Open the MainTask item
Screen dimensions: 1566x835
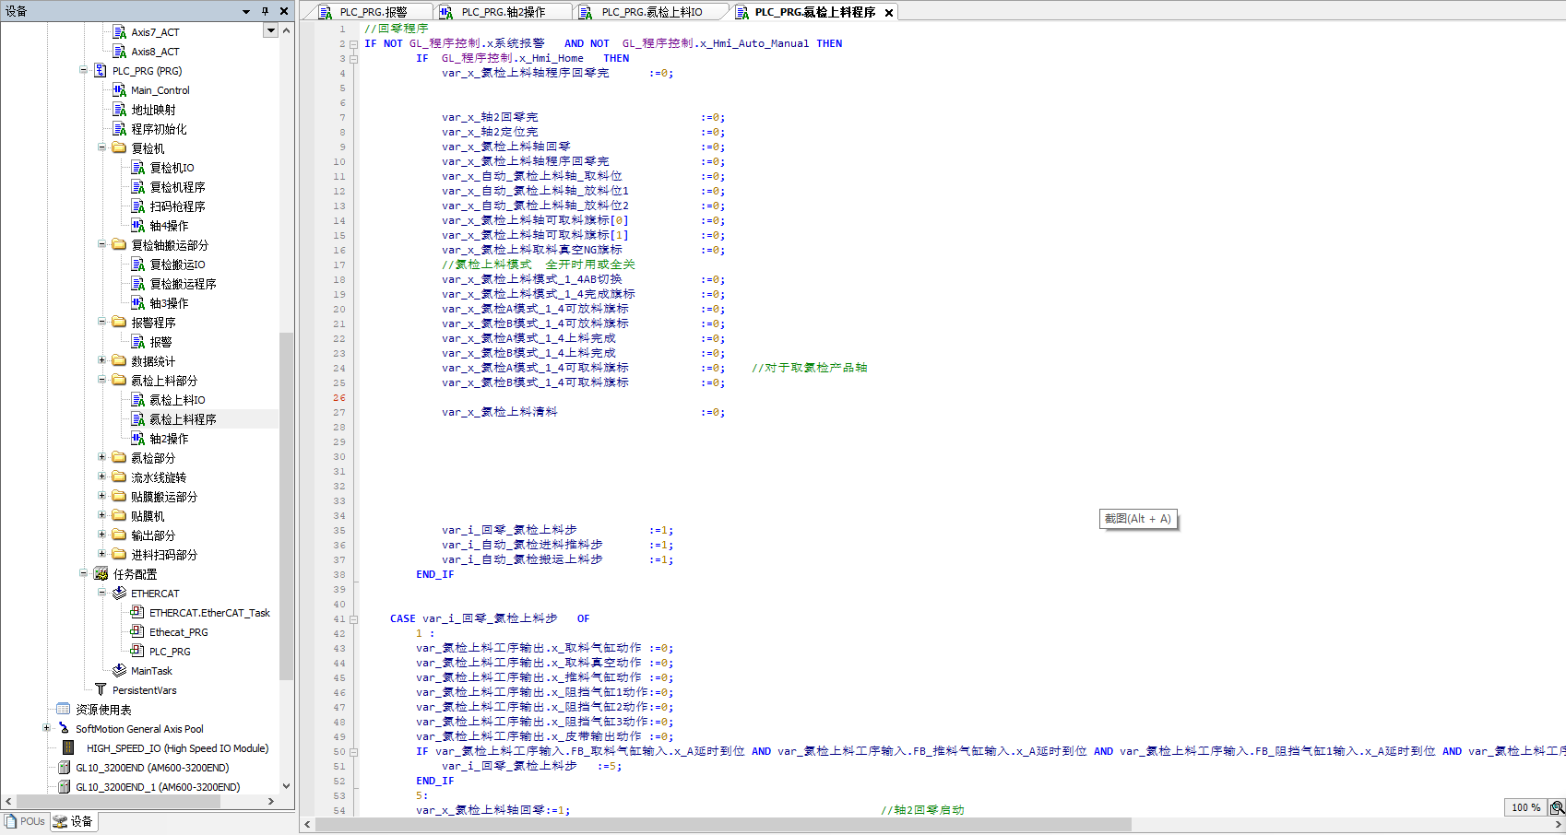pos(150,671)
